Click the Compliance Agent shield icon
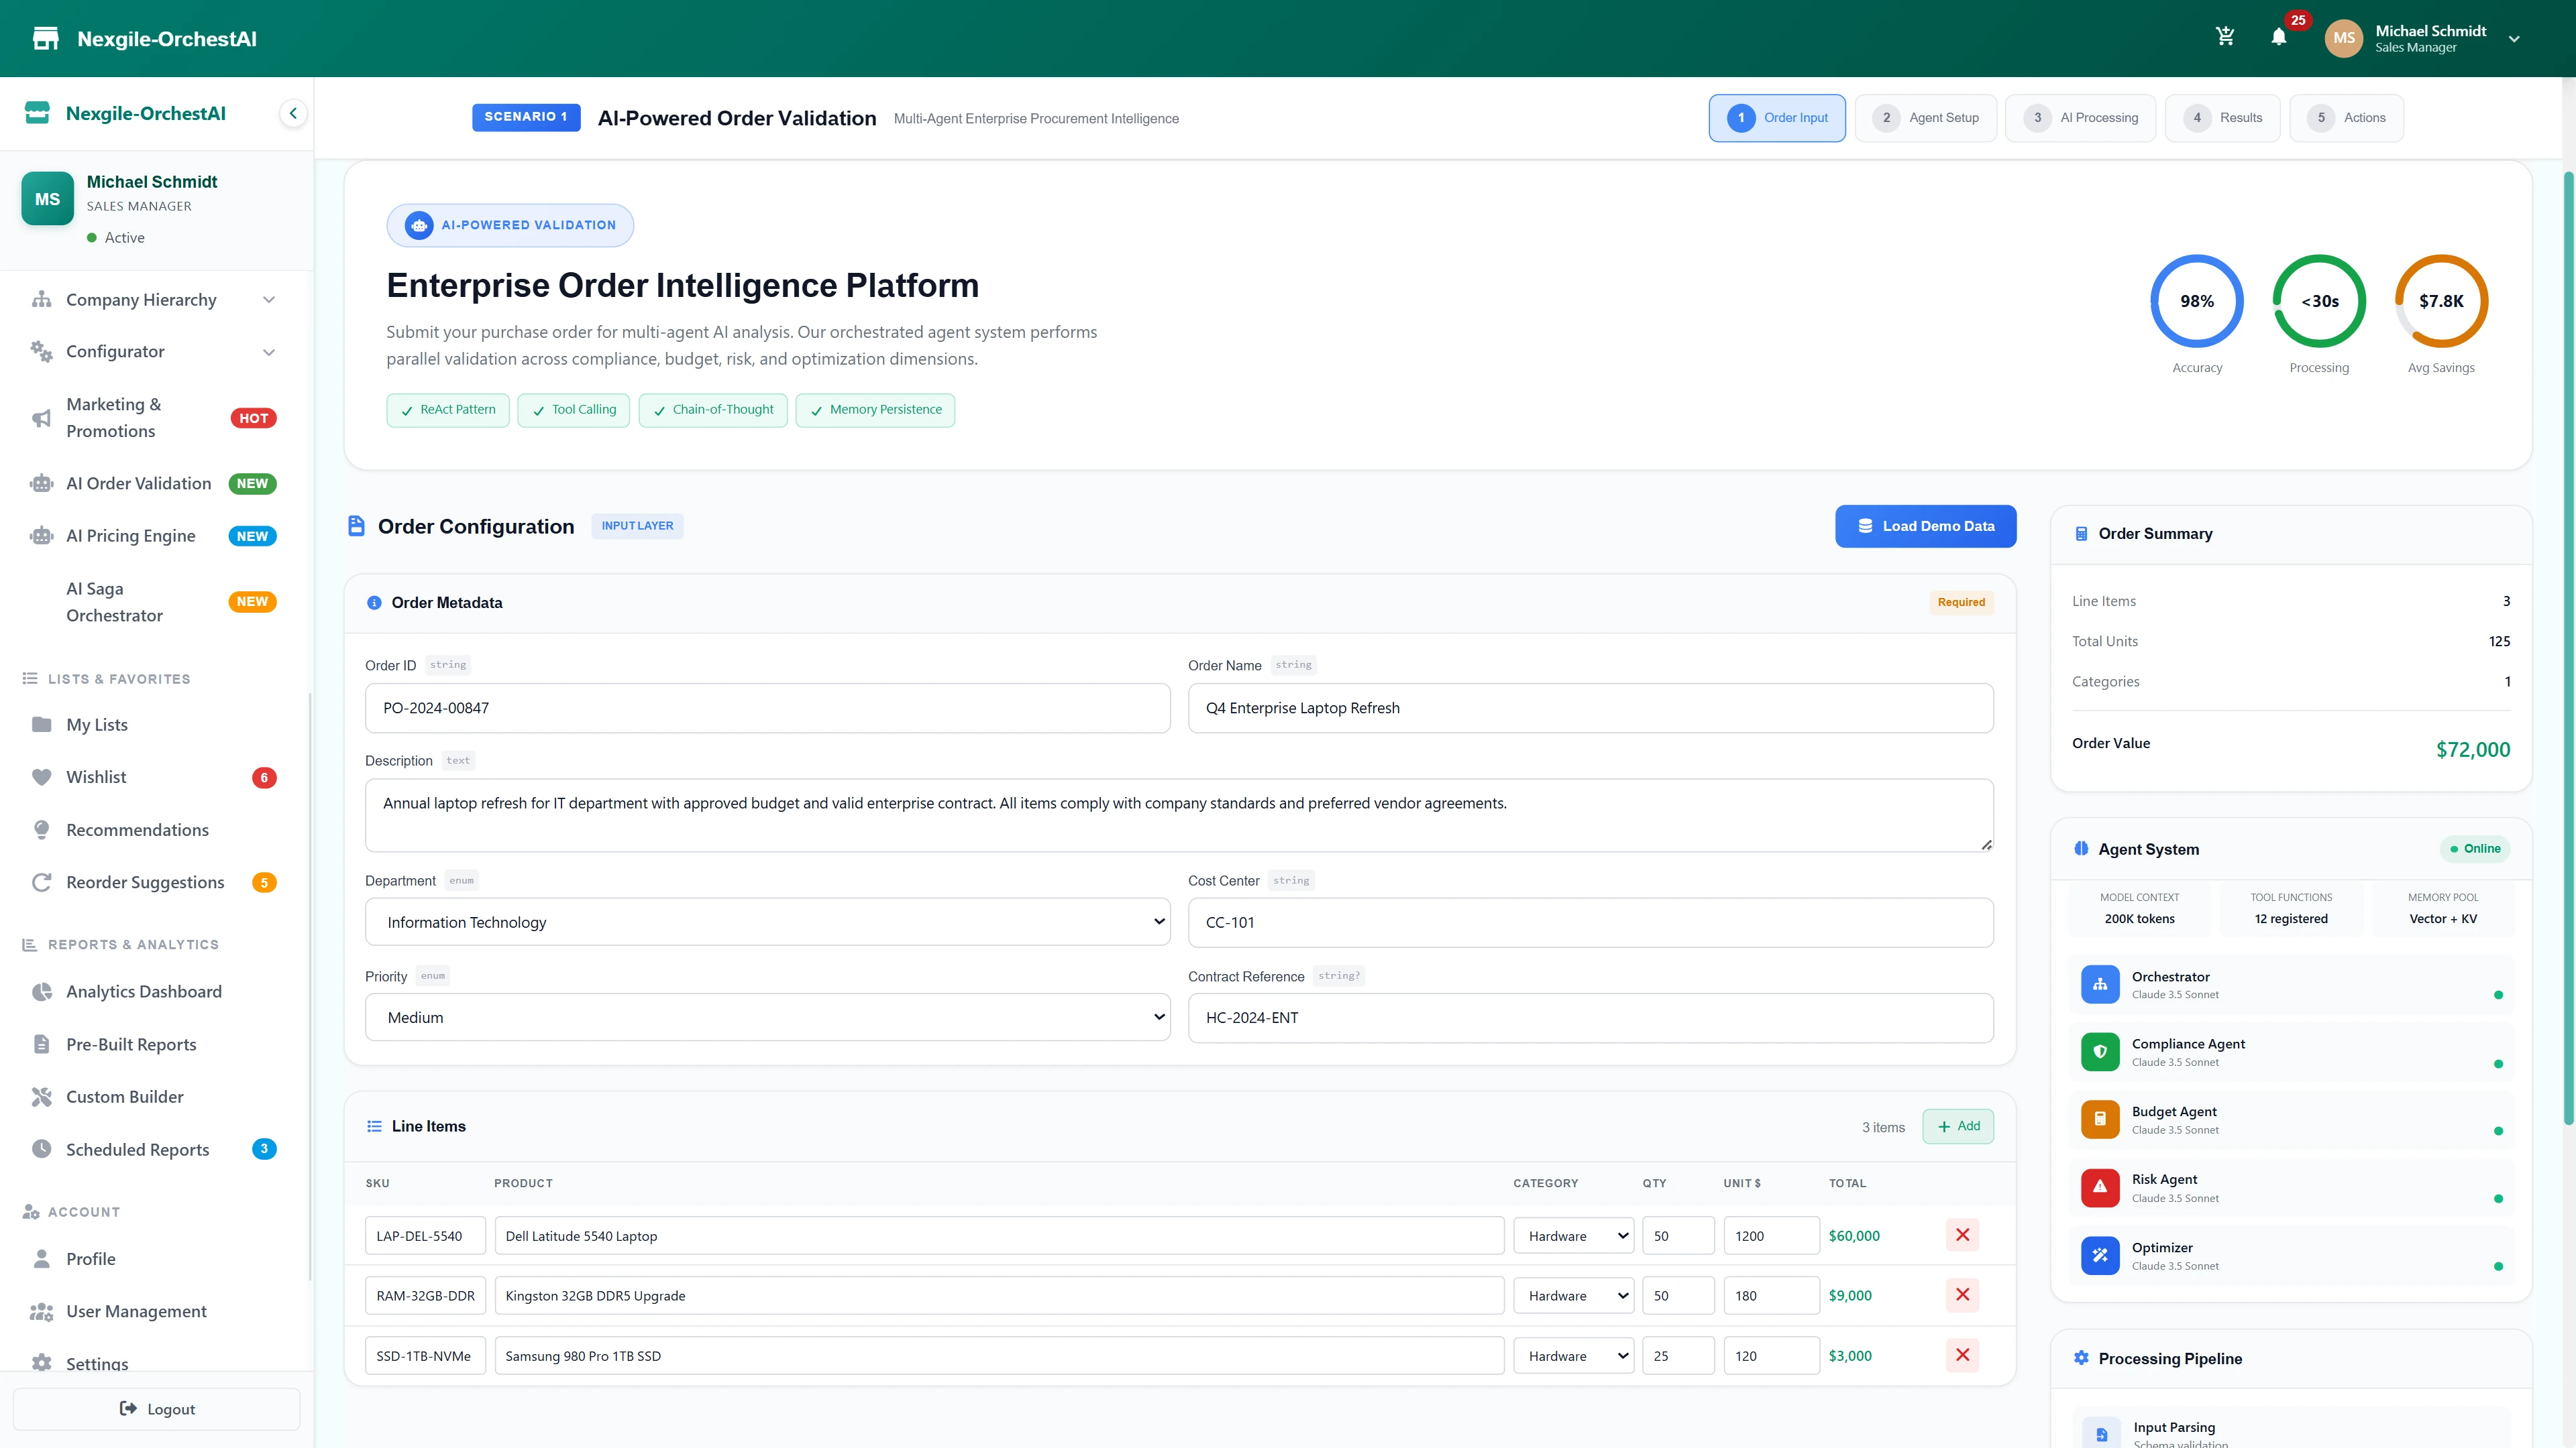Screen dimensions: 2576x1448 [x=2100, y=1051]
